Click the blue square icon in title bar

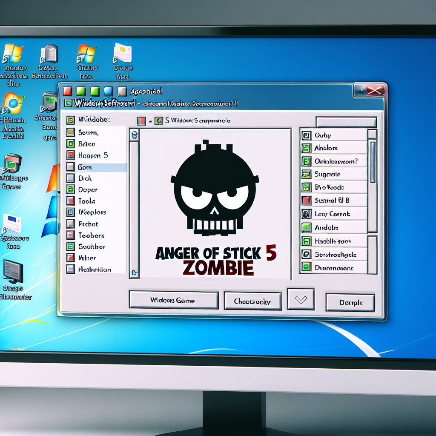(x=108, y=91)
